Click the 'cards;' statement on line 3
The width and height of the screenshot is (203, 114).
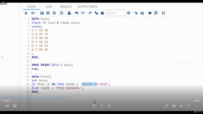37,27
